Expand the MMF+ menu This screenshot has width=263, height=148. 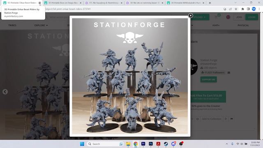tap(216, 25)
